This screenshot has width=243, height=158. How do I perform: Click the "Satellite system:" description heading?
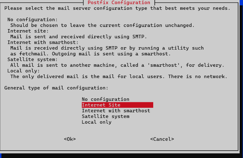(x=32, y=59)
